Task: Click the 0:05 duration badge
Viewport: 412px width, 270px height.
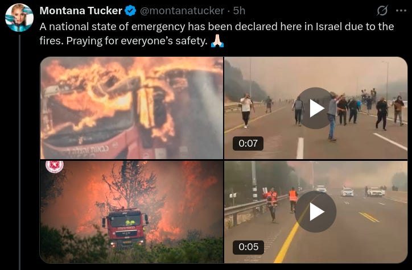Action: pyautogui.click(x=248, y=247)
